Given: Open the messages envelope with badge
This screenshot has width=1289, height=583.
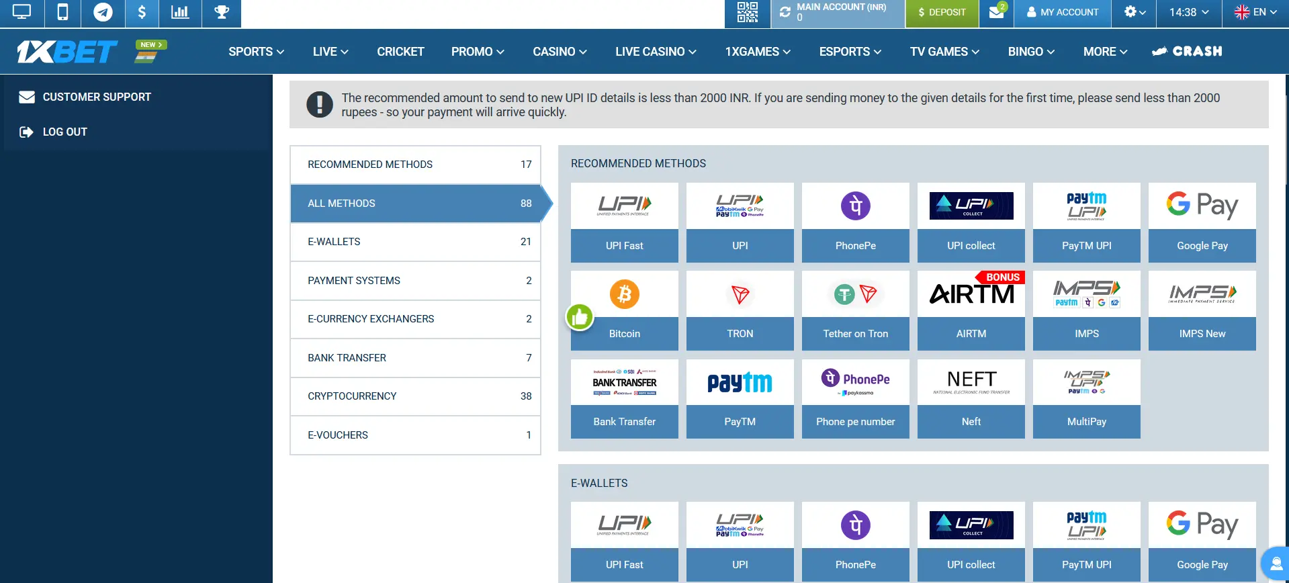Looking at the screenshot, I should point(997,13).
